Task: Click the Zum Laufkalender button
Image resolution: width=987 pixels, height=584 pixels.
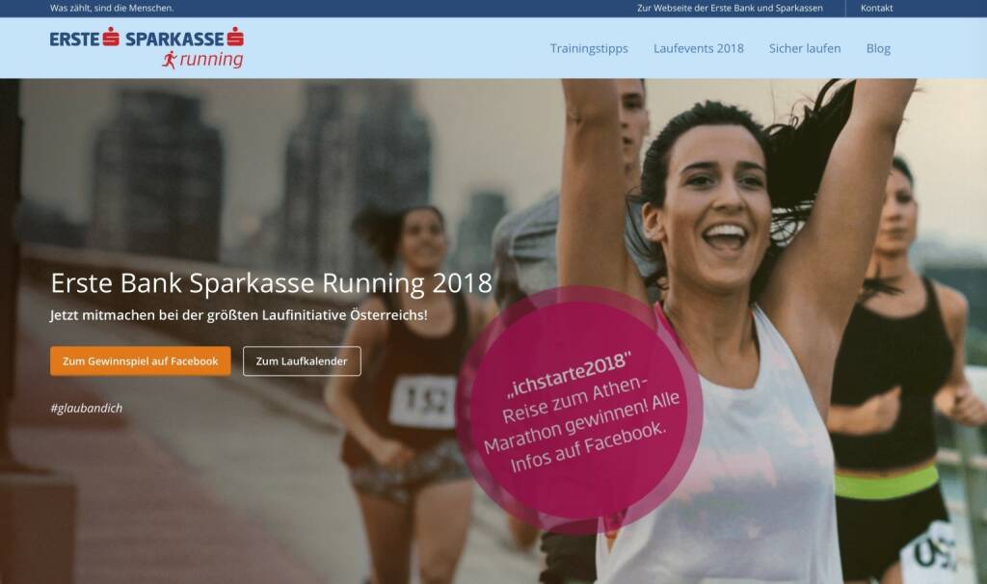Action: (302, 361)
